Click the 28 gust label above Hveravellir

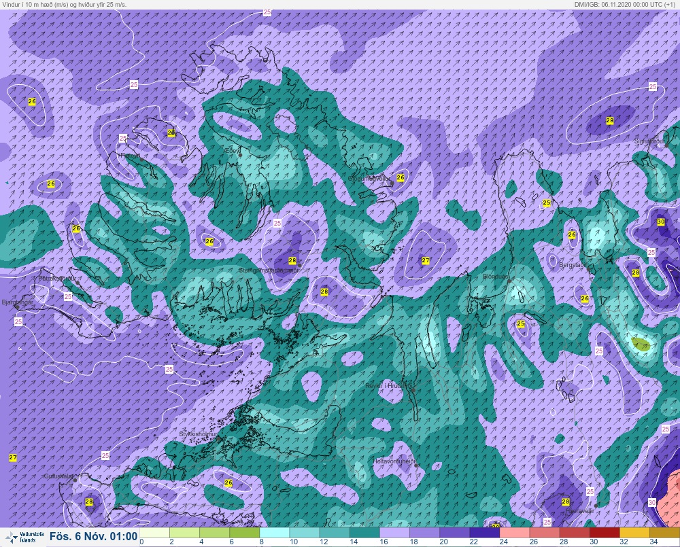pyautogui.click(x=566, y=501)
